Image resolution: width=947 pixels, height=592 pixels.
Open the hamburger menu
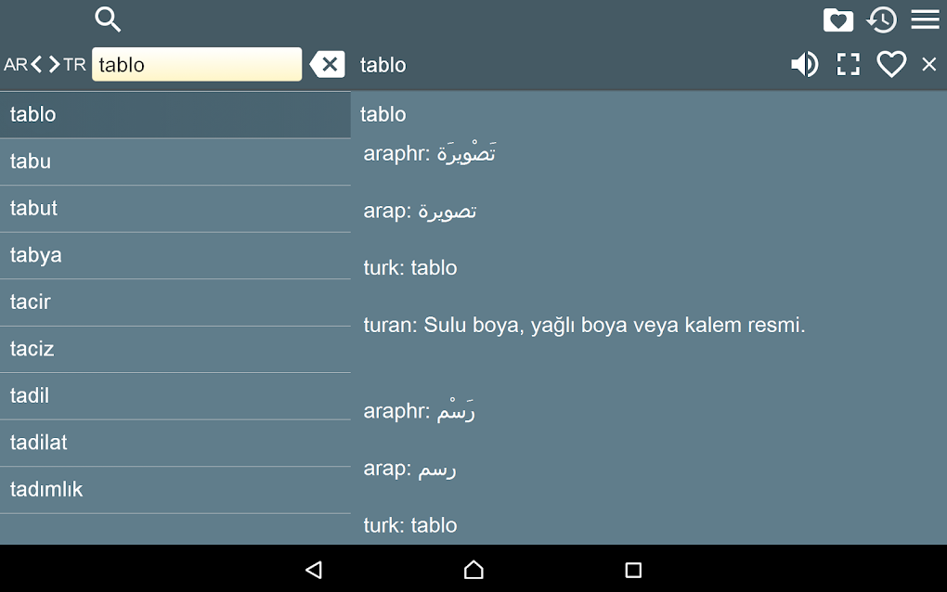[925, 19]
